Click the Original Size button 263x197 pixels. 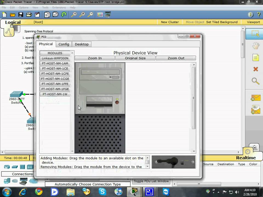135,58
